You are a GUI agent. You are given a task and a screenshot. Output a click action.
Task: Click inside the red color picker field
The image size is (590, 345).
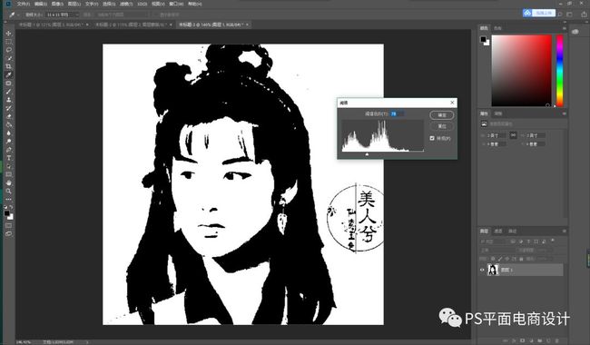pos(521,71)
